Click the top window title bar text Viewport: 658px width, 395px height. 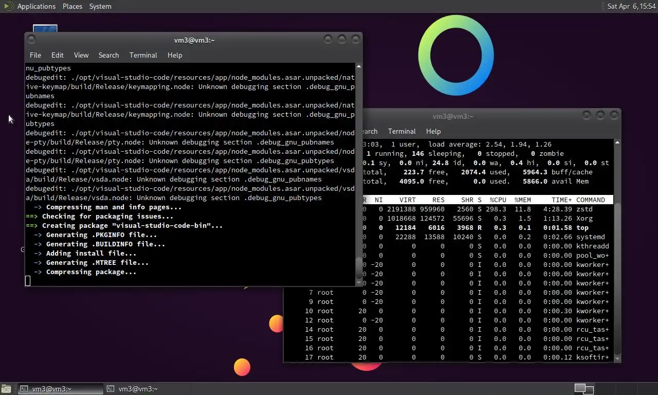tap(453, 116)
